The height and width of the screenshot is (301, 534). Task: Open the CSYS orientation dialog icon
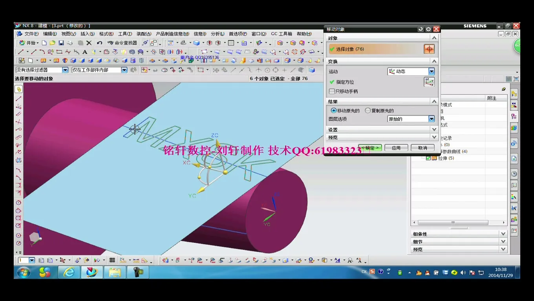[x=429, y=82]
